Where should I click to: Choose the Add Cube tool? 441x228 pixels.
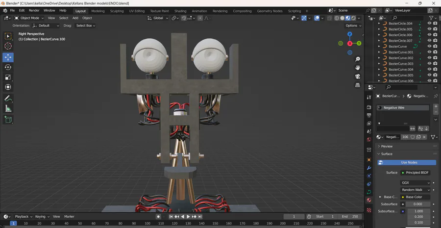click(8, 119)
